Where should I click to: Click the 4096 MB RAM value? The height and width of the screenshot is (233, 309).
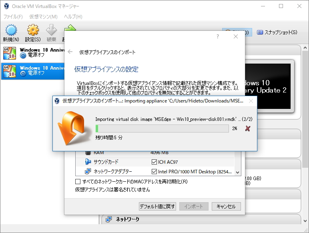tap(159, 153)
